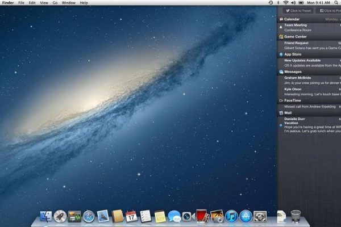This screenshot has width=341, height=227.
Task: Open the Window menu
Action: tap(68, 3)
